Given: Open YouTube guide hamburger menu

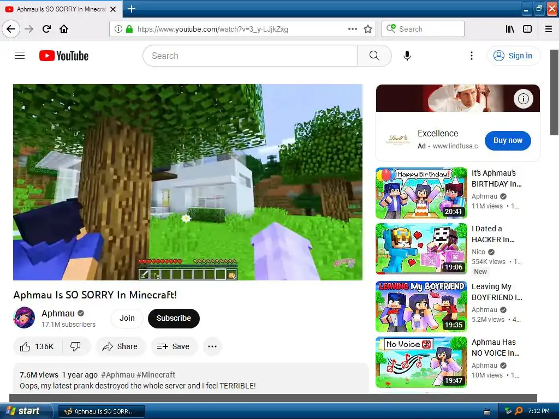Looking at the screenshot, I should (x=20, y=56).
